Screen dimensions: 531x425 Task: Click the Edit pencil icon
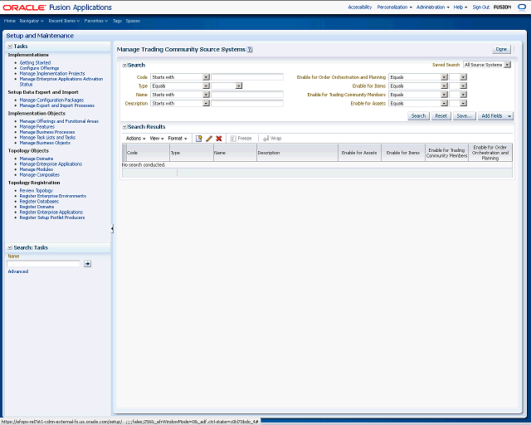(209, 138)
